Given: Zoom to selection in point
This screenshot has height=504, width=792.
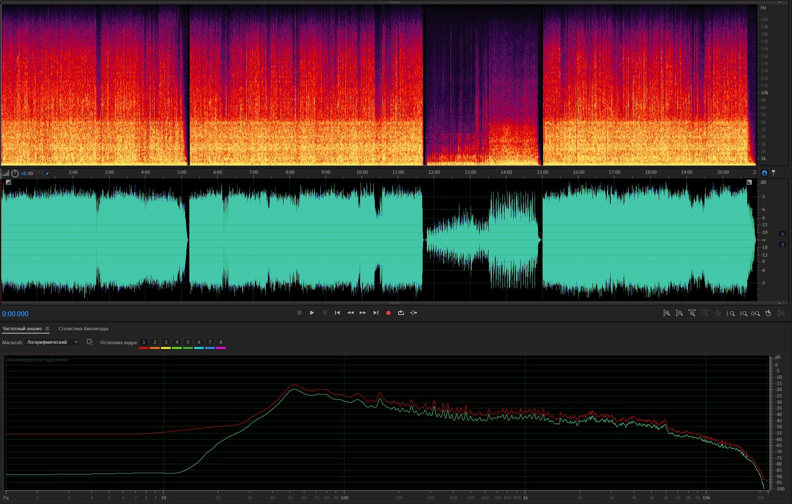Looking at the screenshot, I should pos(730,313).
